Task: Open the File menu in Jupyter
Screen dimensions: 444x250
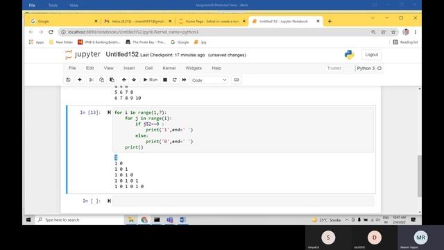Action: pyautogui.click(x=72, y=68)
